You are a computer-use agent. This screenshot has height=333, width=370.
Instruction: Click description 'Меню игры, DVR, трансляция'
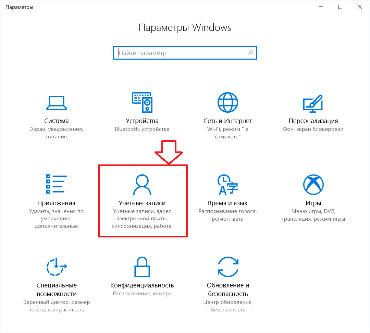tap(313, 215)
